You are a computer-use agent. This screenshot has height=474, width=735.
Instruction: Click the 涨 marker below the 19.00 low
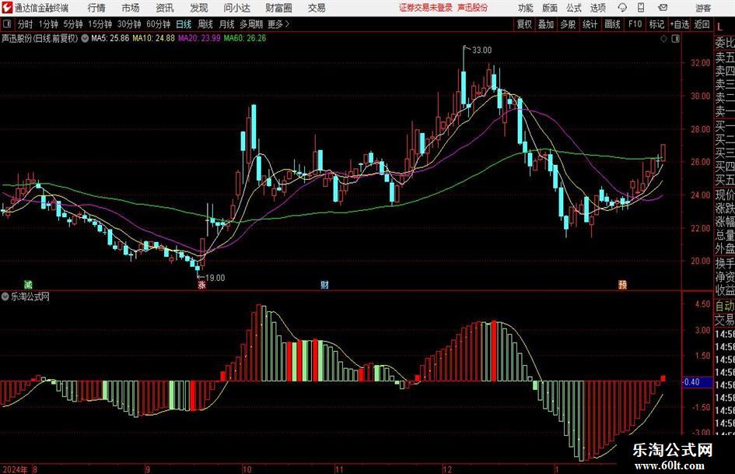pos(201,284)
